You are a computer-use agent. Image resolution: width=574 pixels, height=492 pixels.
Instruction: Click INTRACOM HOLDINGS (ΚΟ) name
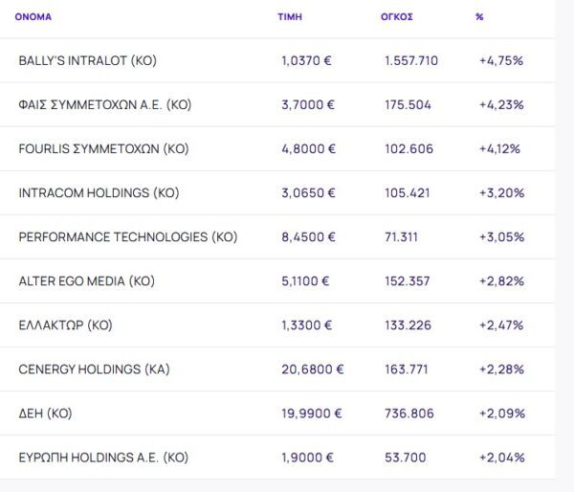click(x=99, y=192)
